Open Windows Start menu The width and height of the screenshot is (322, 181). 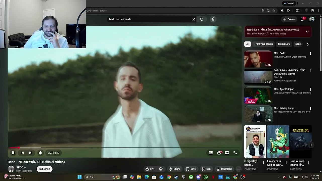click(x=79, y=177)
